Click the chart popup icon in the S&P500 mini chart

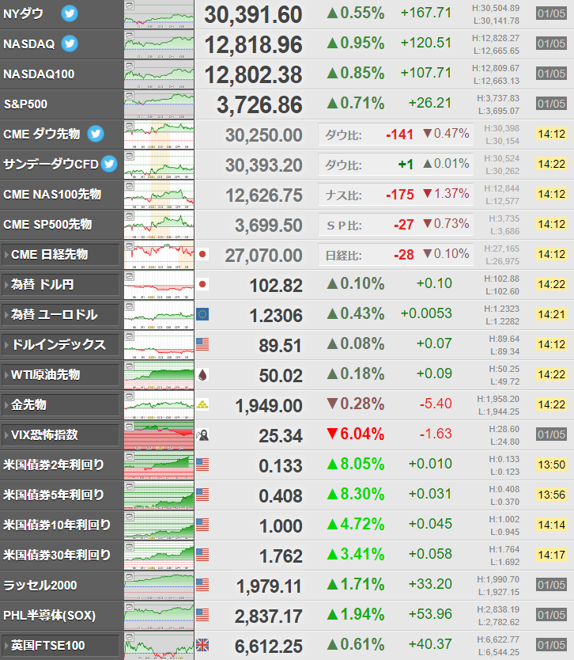[130, 96]
